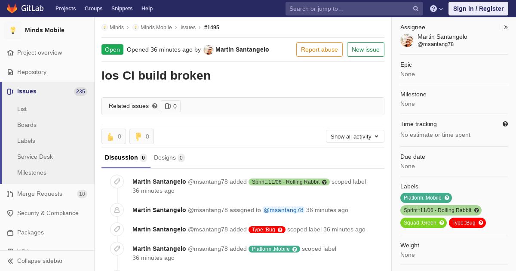Image resolution: width=516 pixels, height=271 pixels.
Task: Click the related issues count badge
Action: click(x=171, y=106)
